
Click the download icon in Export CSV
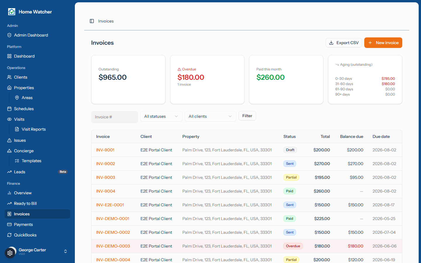pyautogui.click(x=331, y=43)
